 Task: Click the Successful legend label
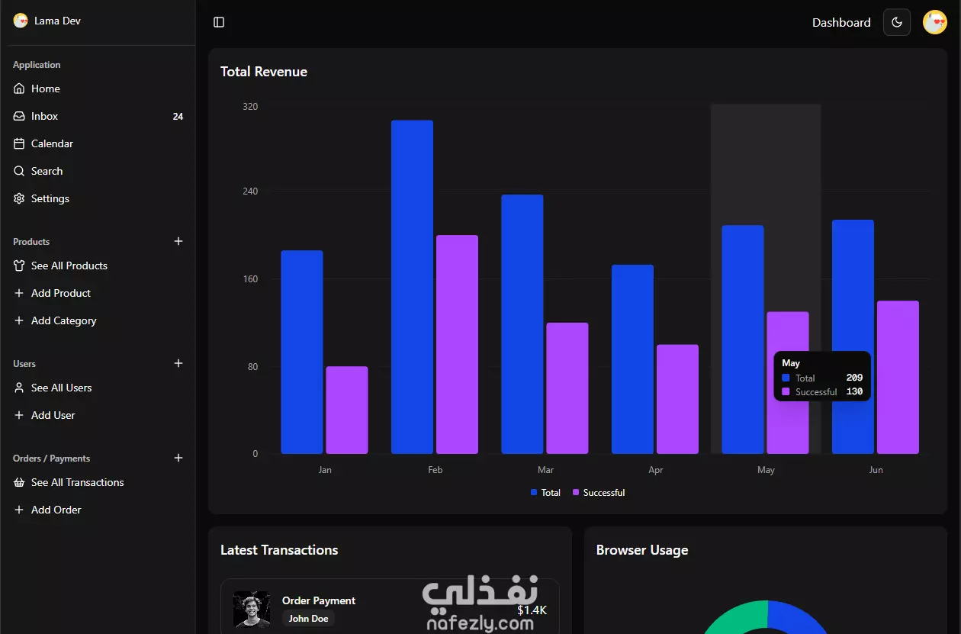604,493
